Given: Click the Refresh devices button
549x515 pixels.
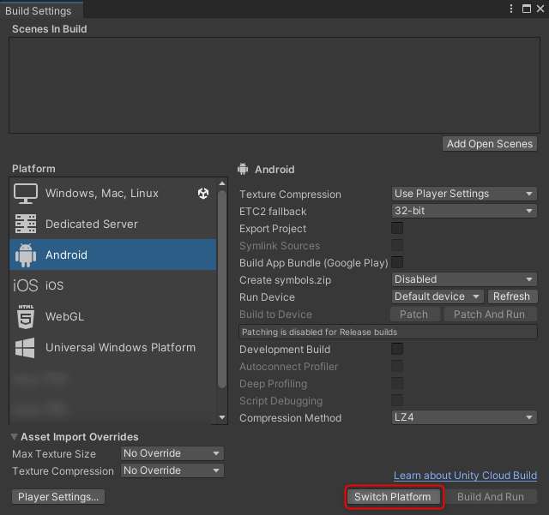Looking at the screenshot, I should click(x=511, y=296).
